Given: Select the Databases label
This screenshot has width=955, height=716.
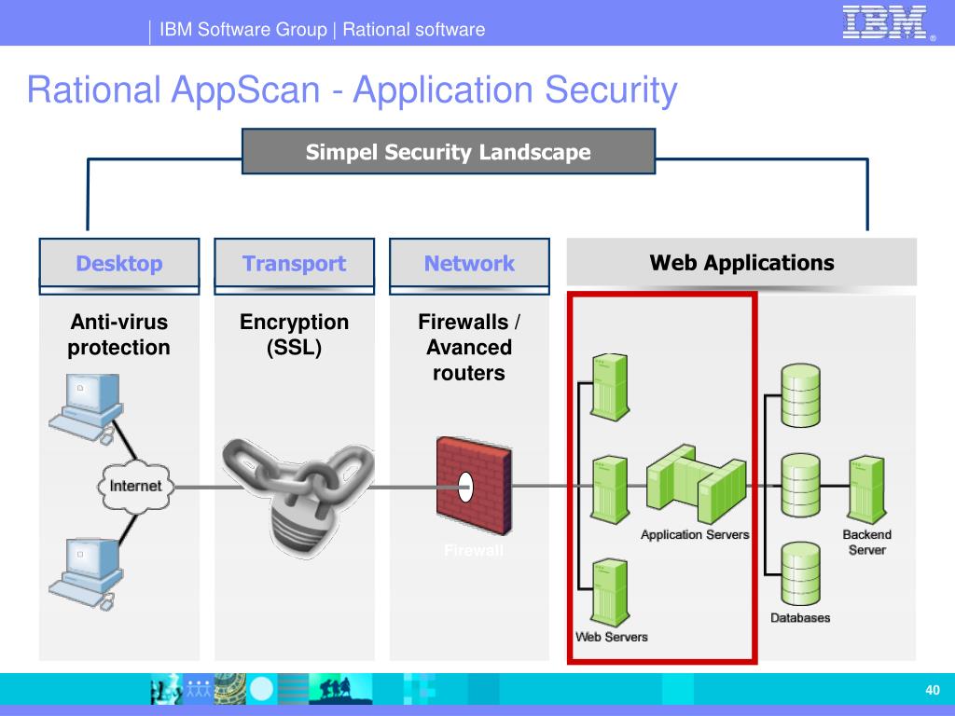Looking at the screenshot, I should coord(800,618).
